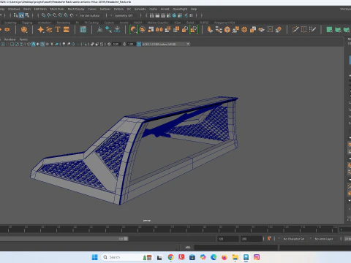
Task: Open Firefox from the taskbar
Action: 224,257
